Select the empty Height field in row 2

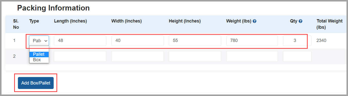tap(195, 56)
